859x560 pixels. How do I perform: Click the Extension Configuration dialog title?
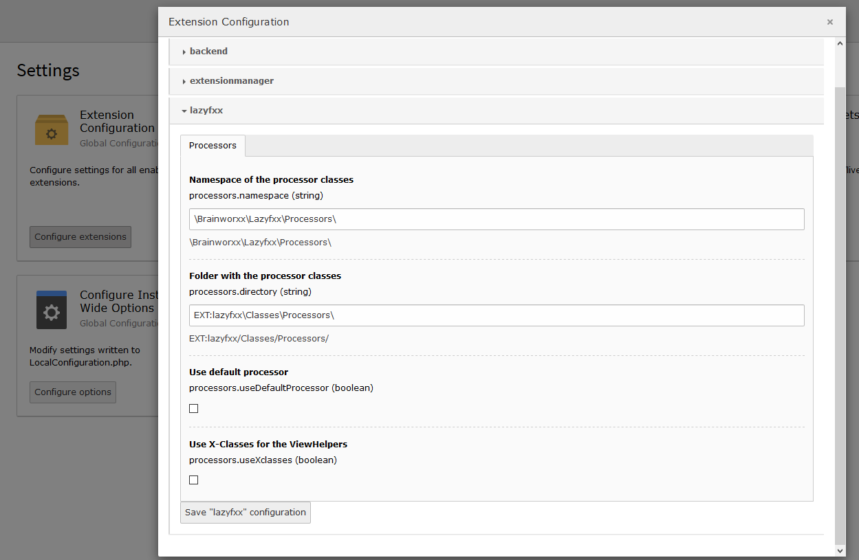(229, 22)
